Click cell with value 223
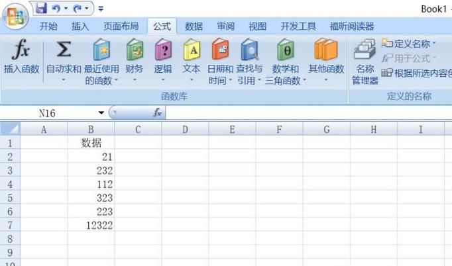The height and width of the screenshot is (266, 452). point(91,212)
